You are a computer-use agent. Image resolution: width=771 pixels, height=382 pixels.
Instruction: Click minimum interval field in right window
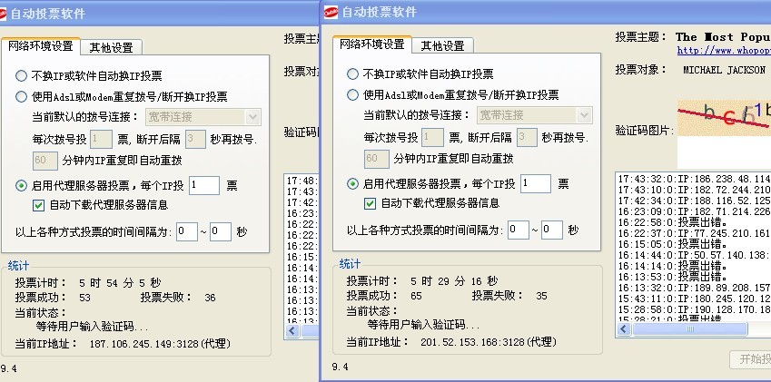tap(519, 230)
